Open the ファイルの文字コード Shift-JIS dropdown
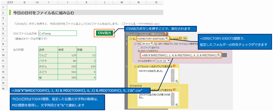 pos(163,60)
